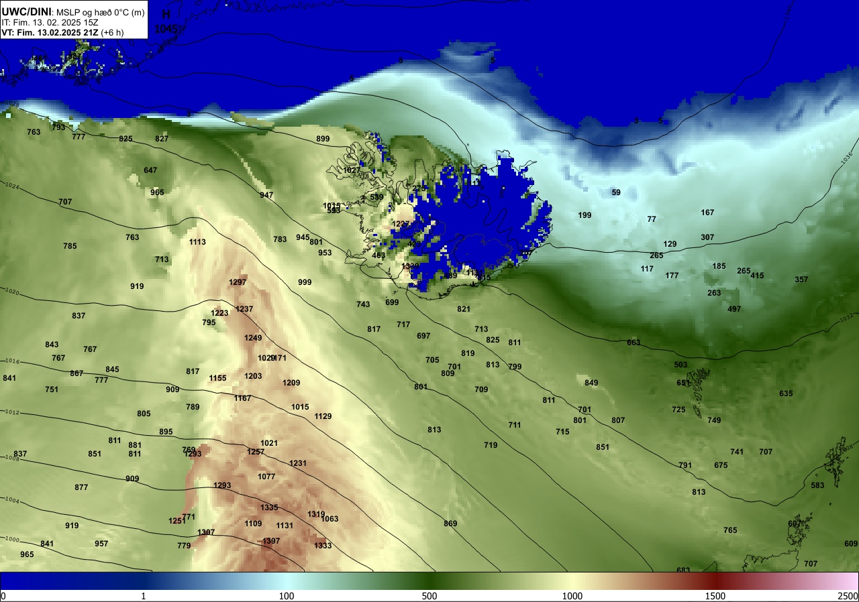Screen dimensions: 859x602
Task: Click the height value 1021
Action: coord(269,443)
